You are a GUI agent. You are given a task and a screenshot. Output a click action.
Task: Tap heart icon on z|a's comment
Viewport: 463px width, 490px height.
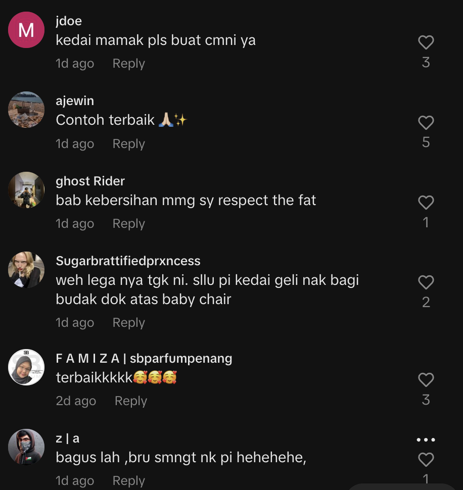coord(426,460)
